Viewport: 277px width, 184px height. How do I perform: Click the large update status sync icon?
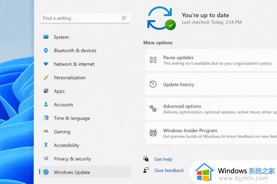161,18
